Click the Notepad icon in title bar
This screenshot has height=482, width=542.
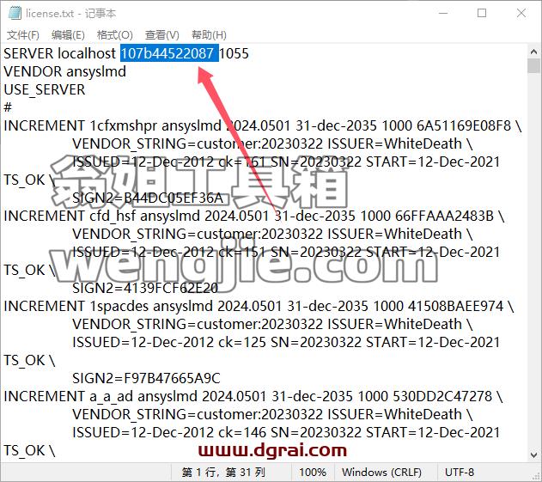point(15,13)
